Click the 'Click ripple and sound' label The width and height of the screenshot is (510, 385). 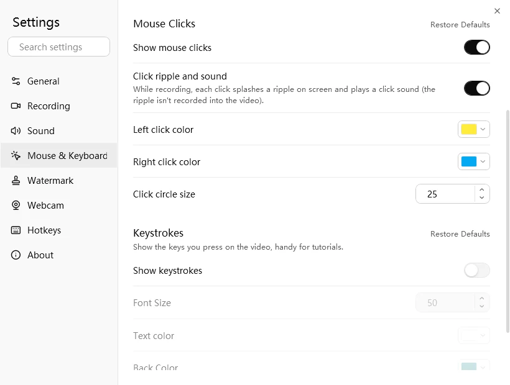tap(180, 76)
